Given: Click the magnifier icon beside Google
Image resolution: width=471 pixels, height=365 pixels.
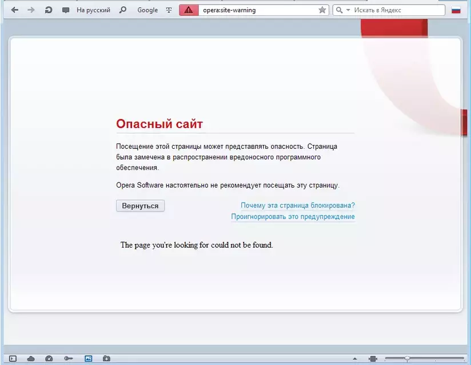Looking at the screenshot, I should tap(122, 10).
